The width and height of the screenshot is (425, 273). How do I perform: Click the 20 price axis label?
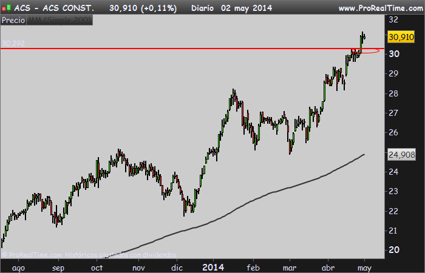[394, 249]
